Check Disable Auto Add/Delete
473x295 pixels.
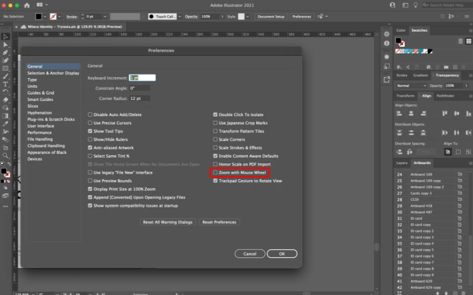(x=90, y=115)
